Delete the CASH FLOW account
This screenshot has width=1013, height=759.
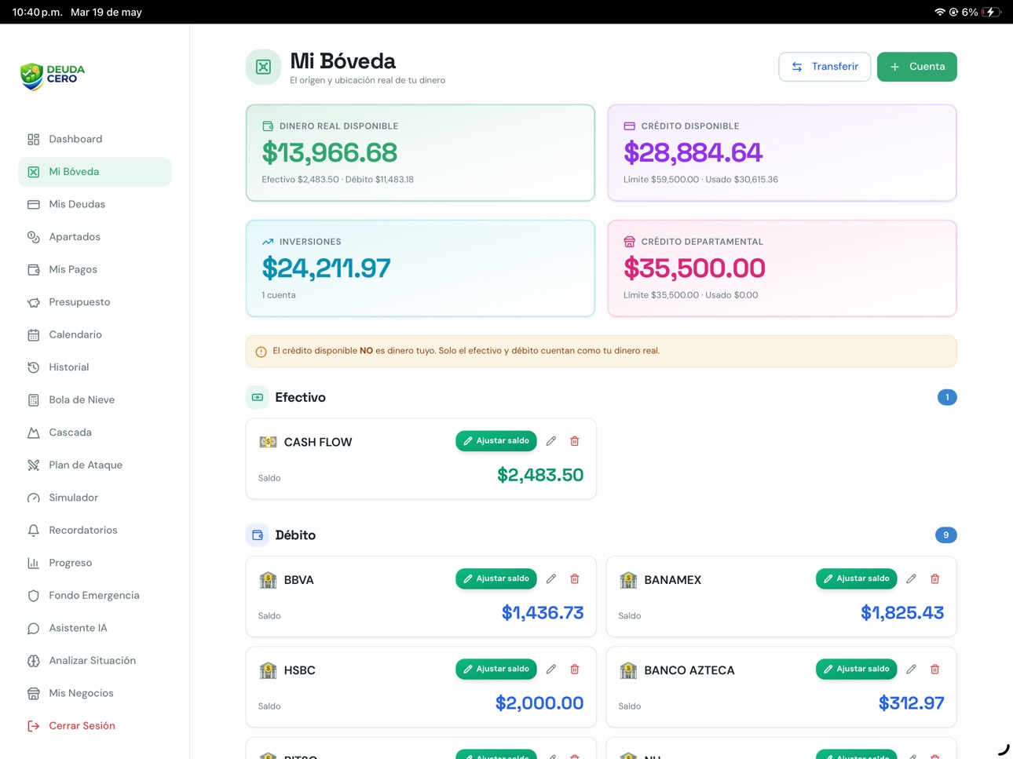[x=575, y=441]
